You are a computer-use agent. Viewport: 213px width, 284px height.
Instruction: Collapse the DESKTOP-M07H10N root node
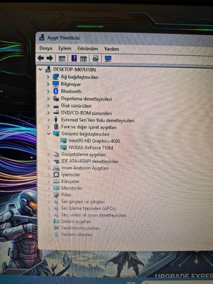tap(40, 69)
